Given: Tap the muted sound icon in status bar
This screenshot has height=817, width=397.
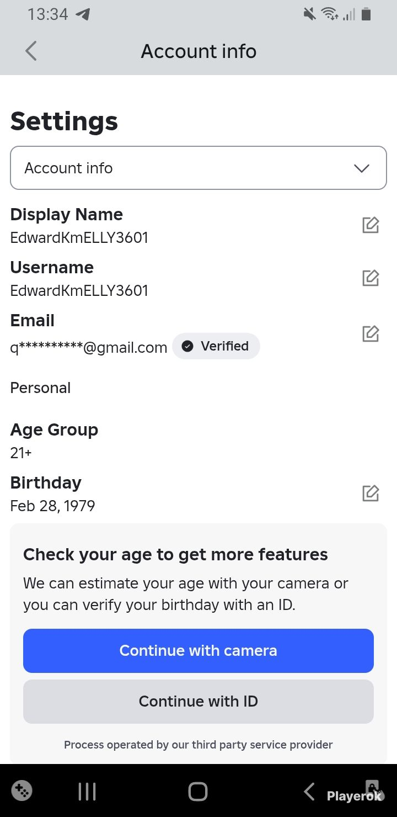Looking at the screenshot, I should pyautogui.click(x=310, y=14).
